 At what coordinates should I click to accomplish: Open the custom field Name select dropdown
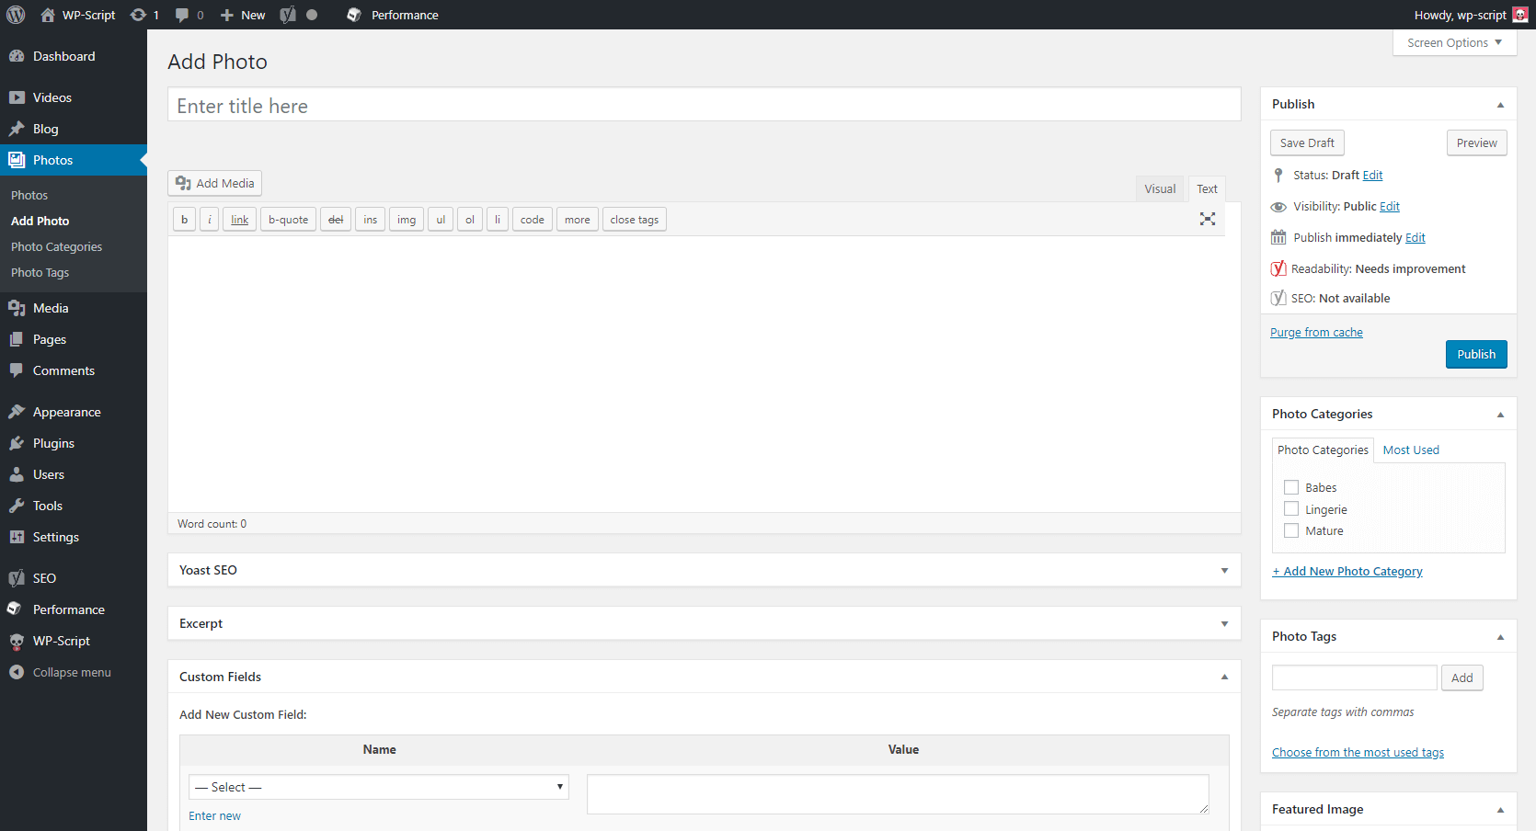coord(379,787)
